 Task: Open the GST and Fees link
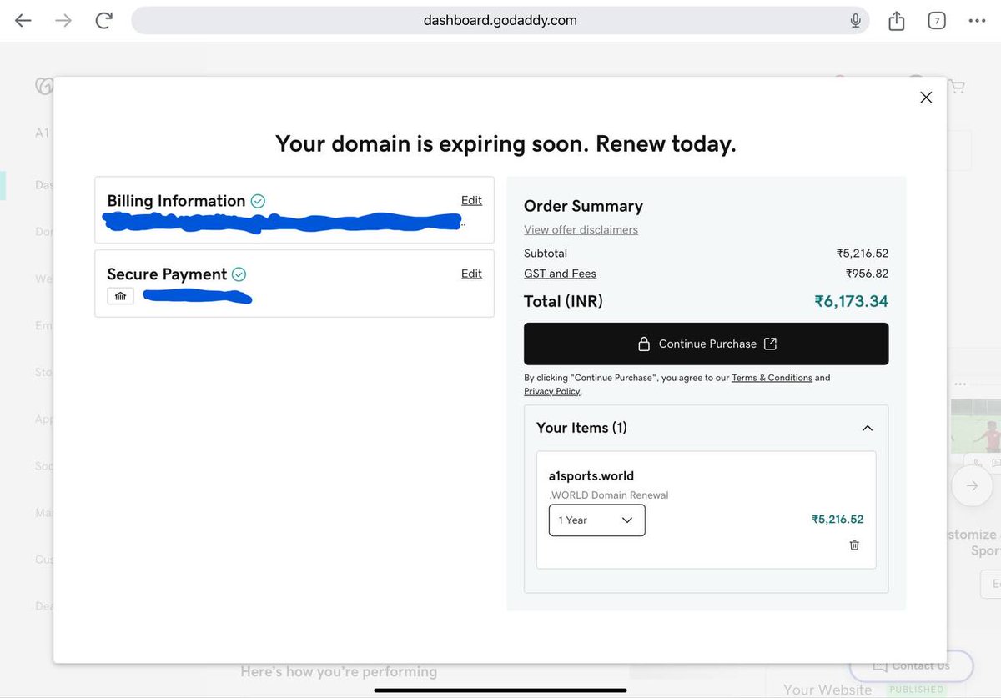560,274
